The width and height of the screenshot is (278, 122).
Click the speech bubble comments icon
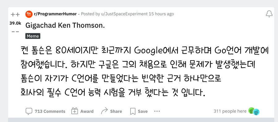pos(29,111)
